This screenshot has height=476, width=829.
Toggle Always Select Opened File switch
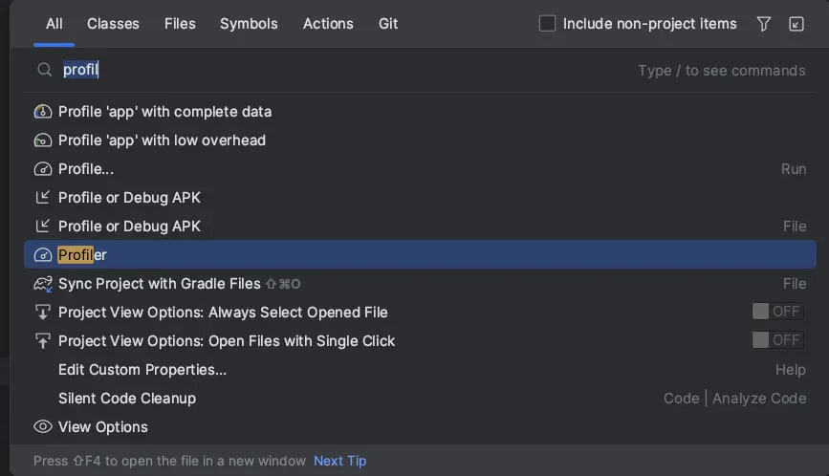[x=776, y=312]
